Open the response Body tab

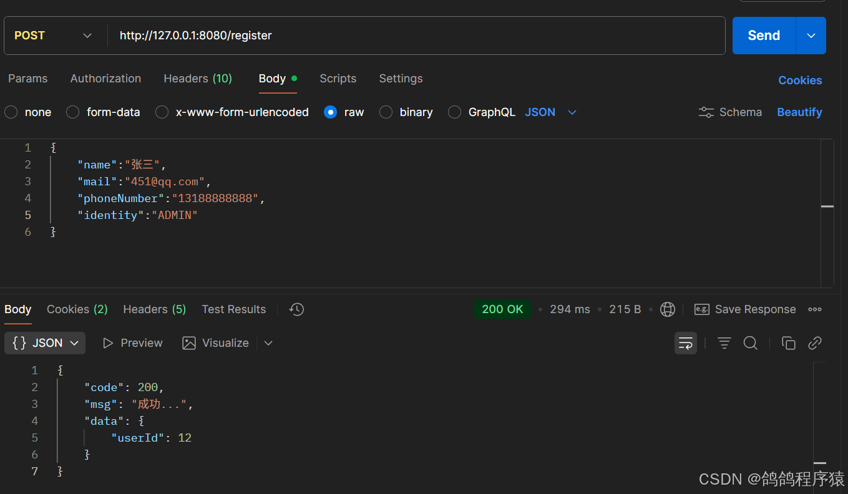[18, 309]
